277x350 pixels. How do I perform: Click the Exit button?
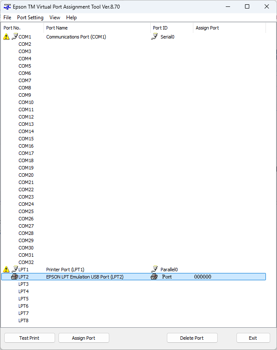(253, 338)
